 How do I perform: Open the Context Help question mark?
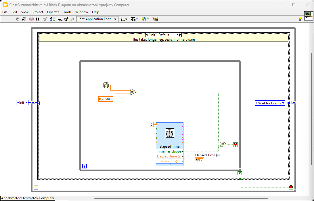coord(300,19)
